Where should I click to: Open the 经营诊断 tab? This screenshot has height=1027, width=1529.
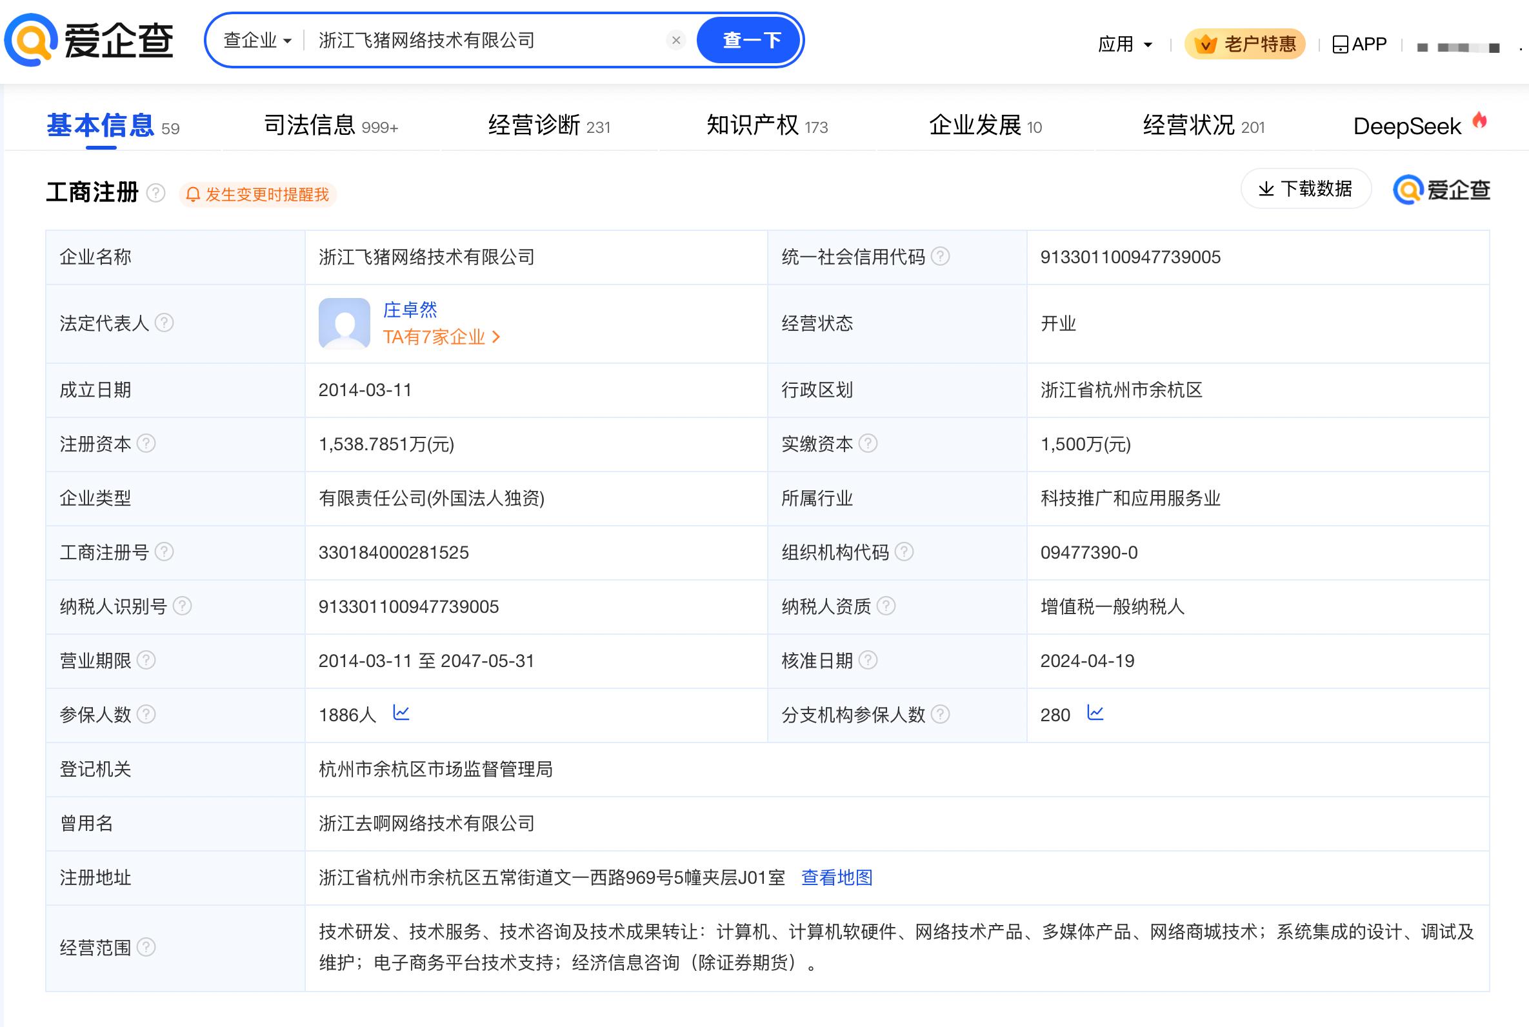click(x=549, y=125)
